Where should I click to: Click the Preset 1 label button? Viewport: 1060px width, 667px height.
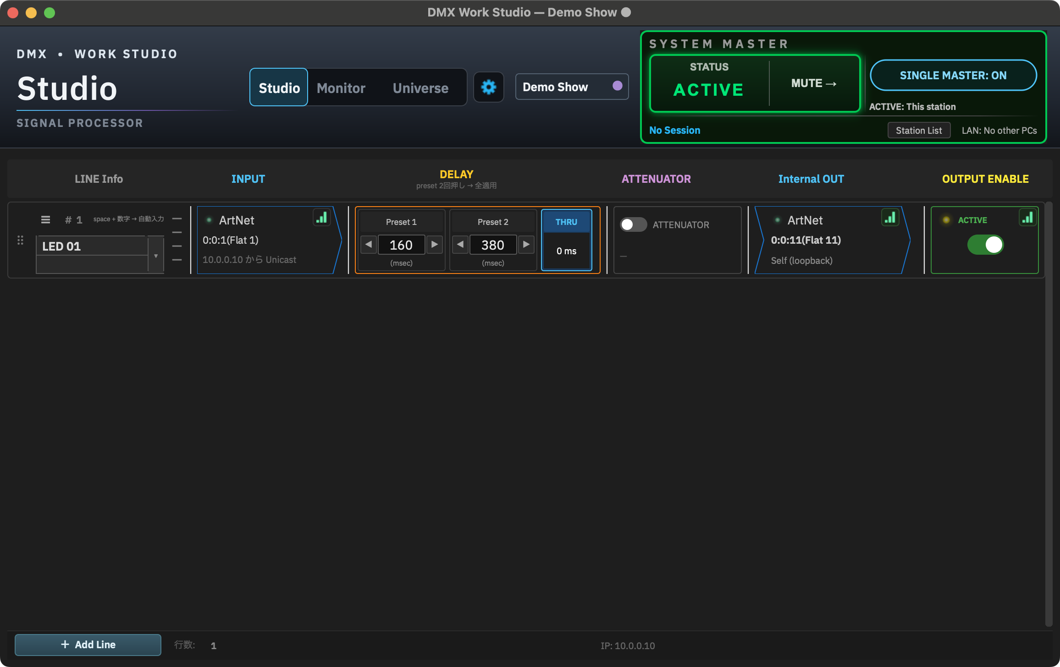(401, 222)
